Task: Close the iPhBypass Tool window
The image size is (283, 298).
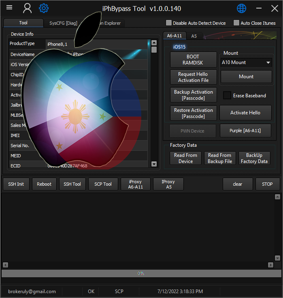Action: [274, 9]
